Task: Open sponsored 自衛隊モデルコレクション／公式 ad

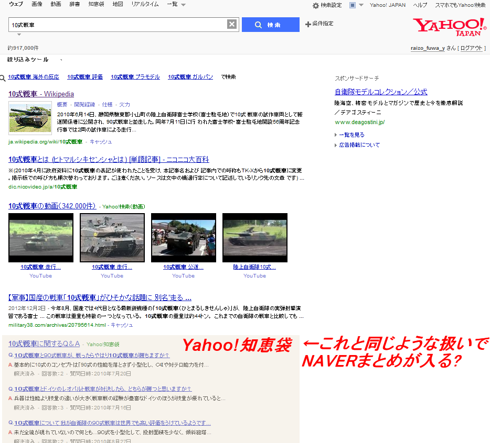Action: tap(381, 92)
